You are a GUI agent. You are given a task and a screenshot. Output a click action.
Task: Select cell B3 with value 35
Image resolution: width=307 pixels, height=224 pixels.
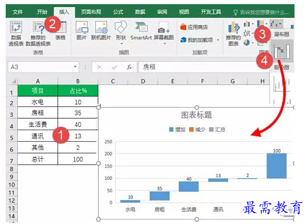pyautogui.click(x=78, y=113)
